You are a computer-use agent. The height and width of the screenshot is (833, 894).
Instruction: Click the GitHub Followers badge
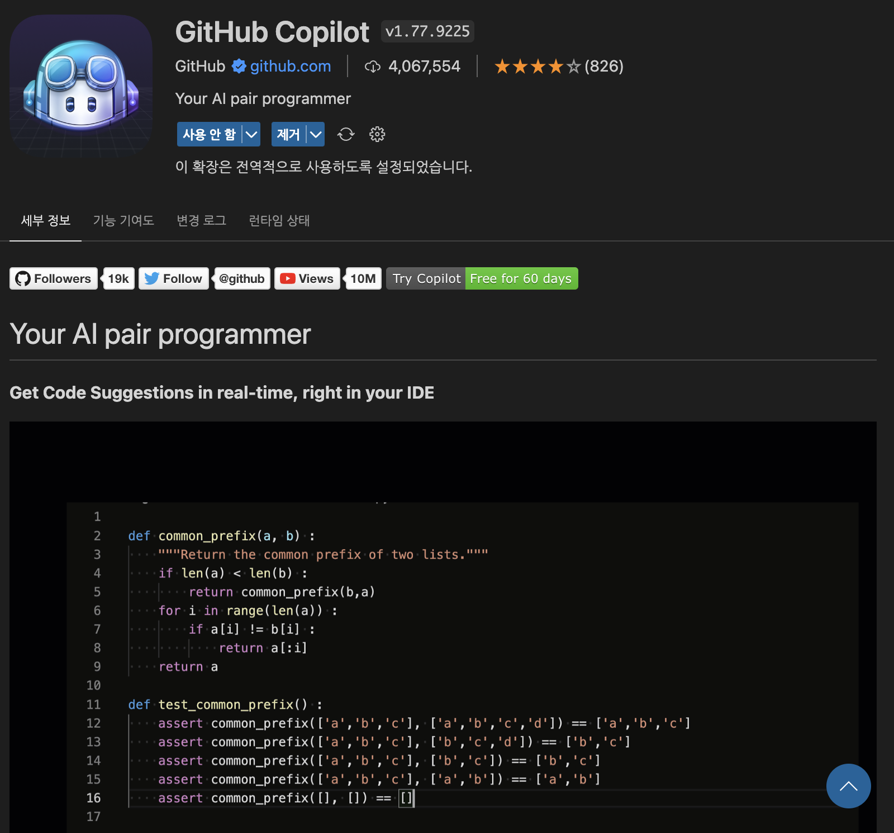[54, 278]
